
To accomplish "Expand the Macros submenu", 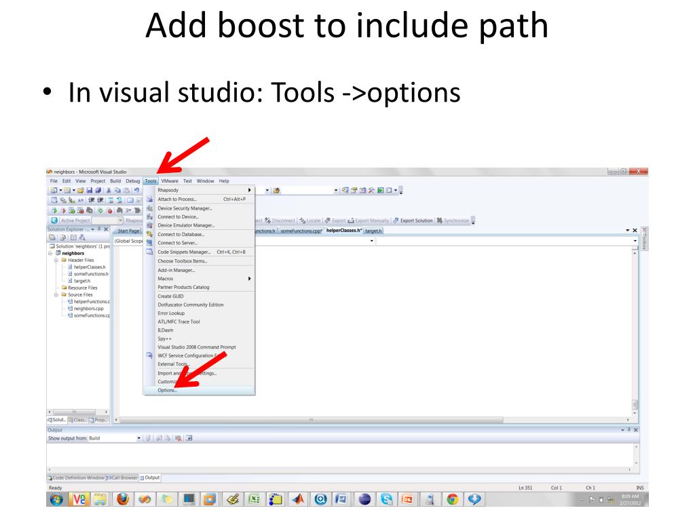I will point(200,279).
